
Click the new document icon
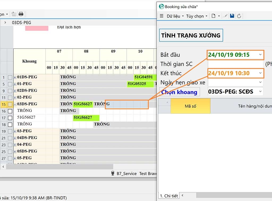coord(213,16)
